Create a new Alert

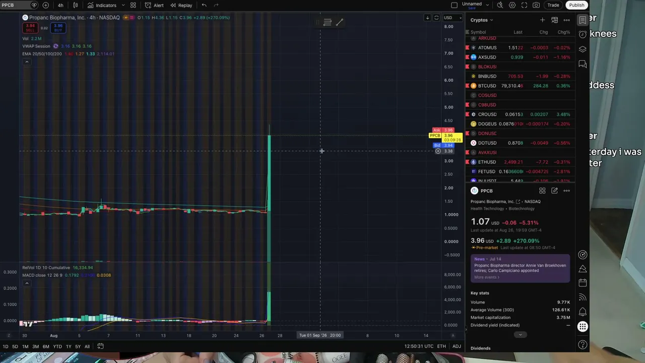154,5
